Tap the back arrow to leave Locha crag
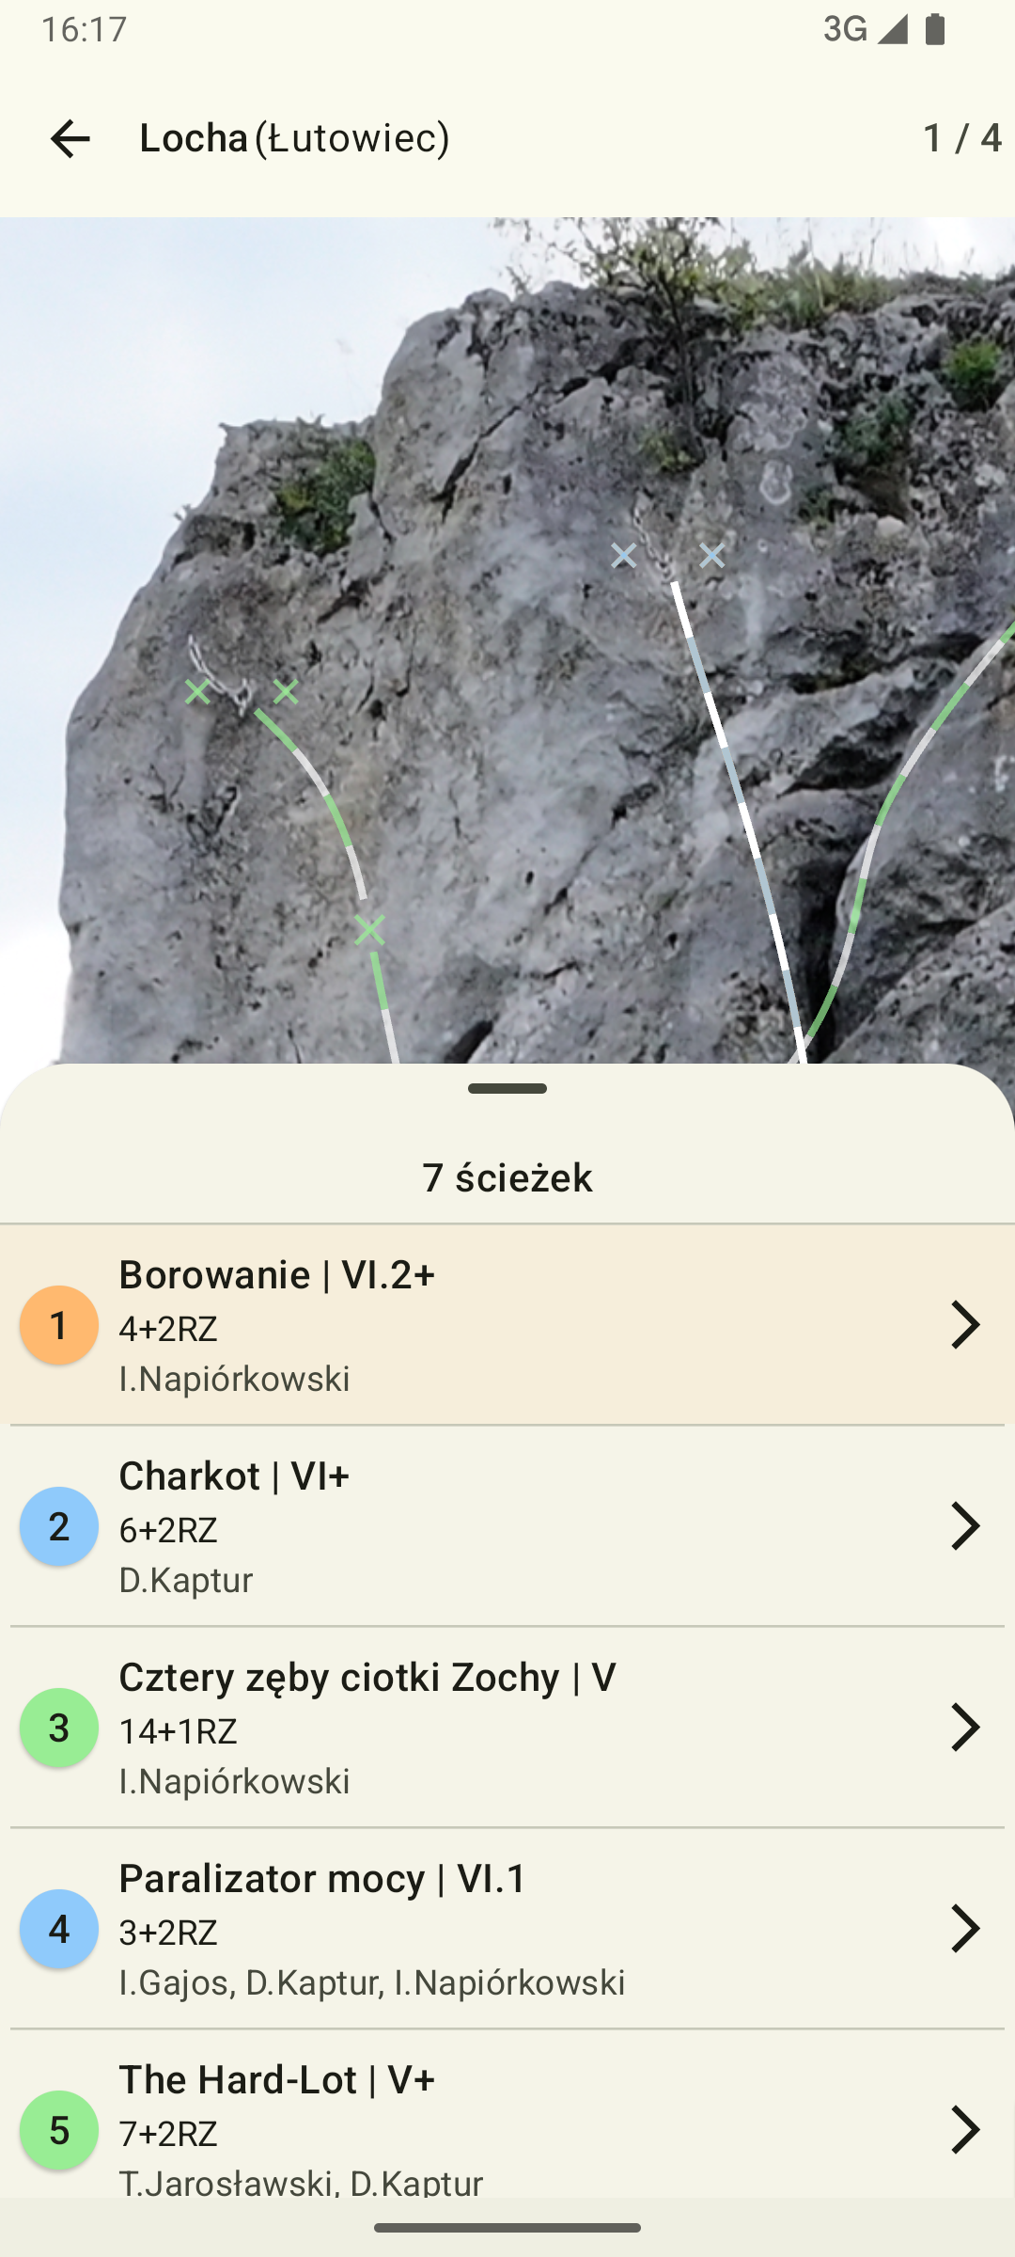Image resolution: width=1015 pixels, height=2257 pixels. point(69,139)
